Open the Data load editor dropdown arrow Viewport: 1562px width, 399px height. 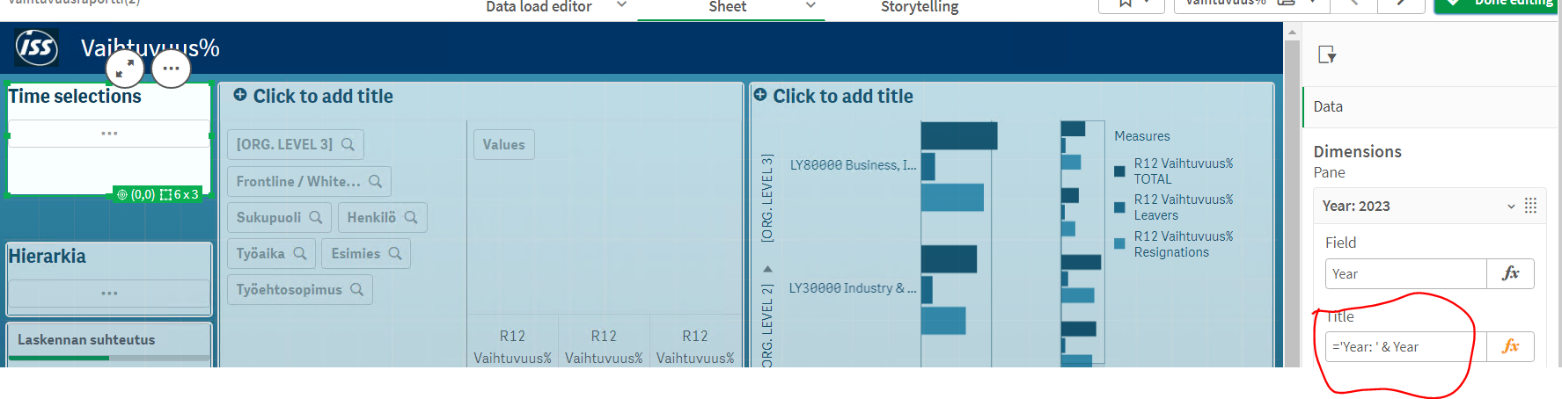point(621,5)
